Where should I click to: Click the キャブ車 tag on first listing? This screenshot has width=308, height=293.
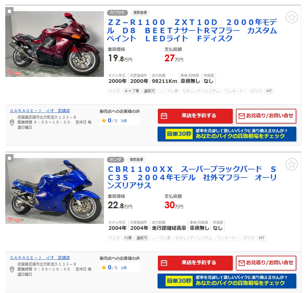click(132, 91)
